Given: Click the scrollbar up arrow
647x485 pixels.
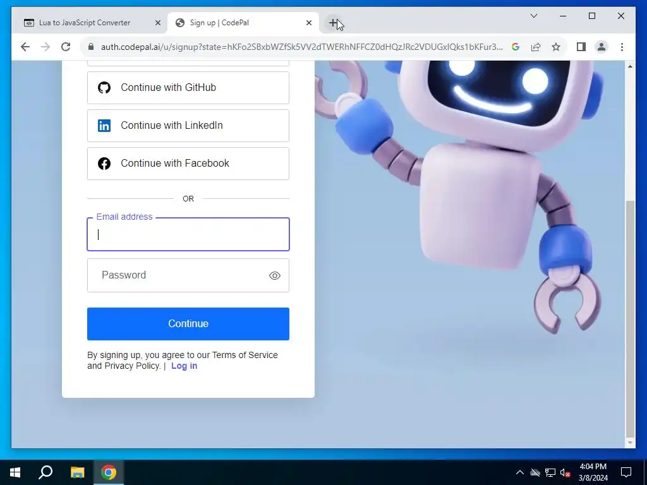Looking at the screenshot, I should coord(630,66).
